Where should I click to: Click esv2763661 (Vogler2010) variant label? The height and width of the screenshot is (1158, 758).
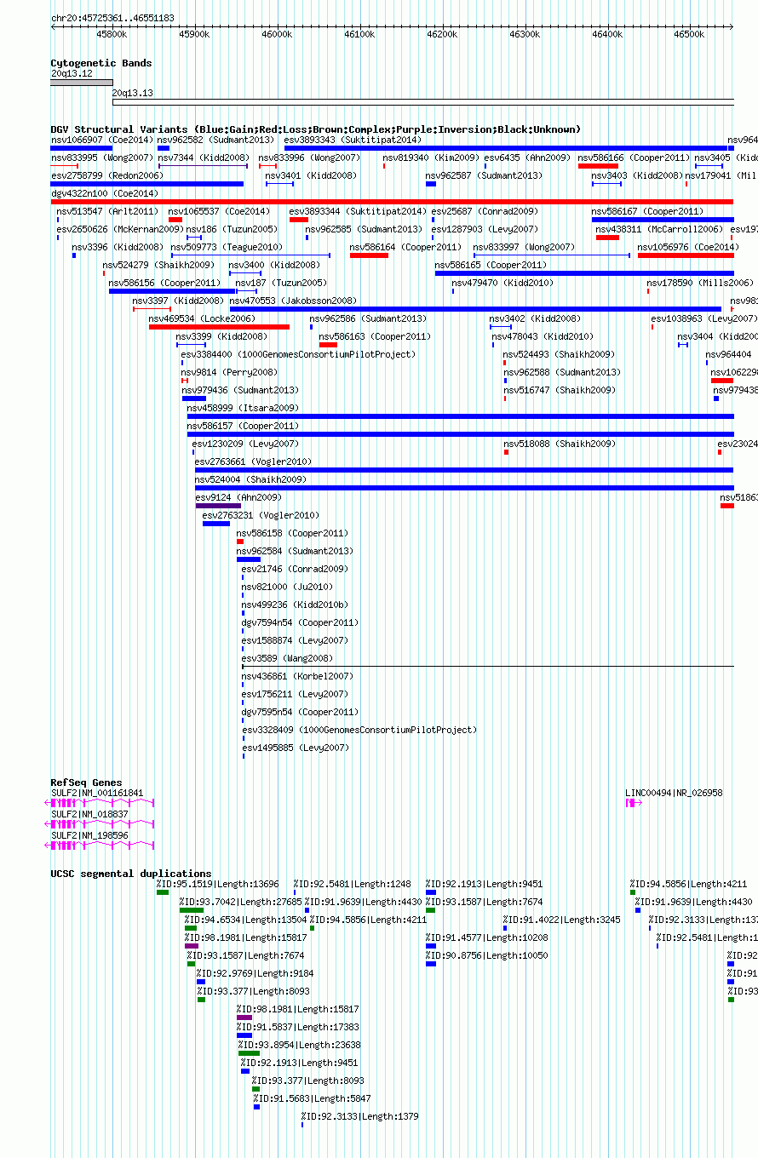[253, 461]
